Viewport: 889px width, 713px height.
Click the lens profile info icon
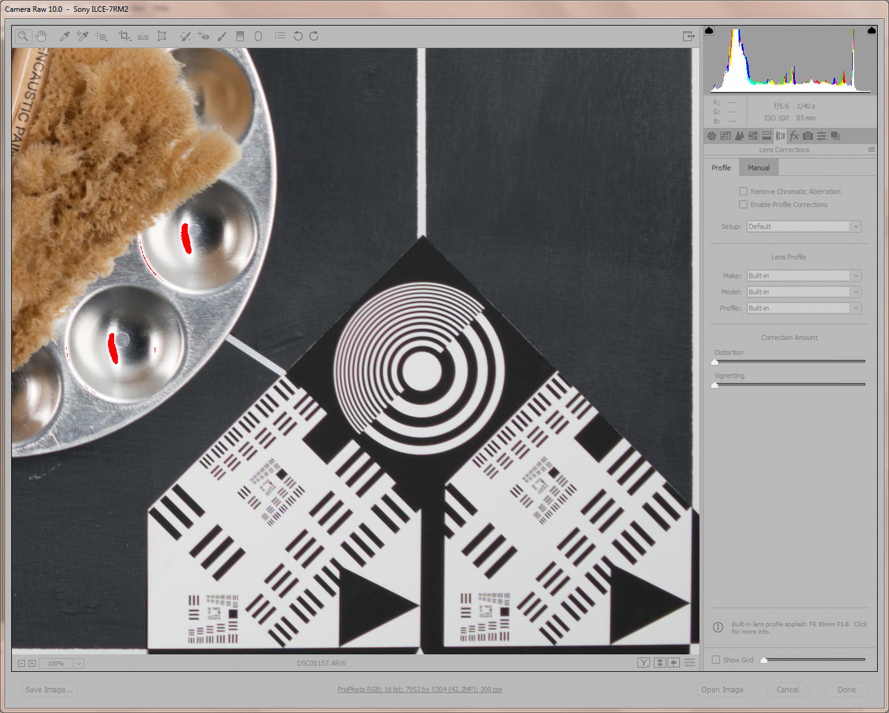pyautogui.click(x=718, y=628)
